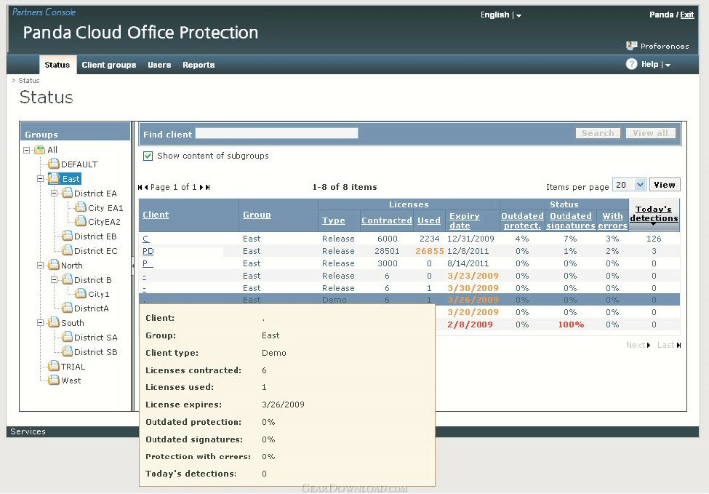
Task: Click the District EB folder icon
Action: pos(68,236)
